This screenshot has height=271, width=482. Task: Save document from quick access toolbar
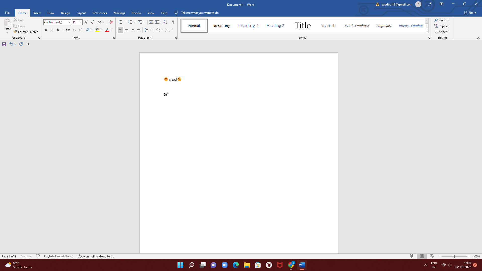point(4,44)
